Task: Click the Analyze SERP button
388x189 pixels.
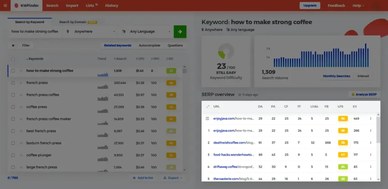Action: 364,94
